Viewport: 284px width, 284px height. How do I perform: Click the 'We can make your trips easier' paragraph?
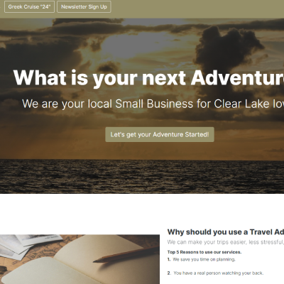click(x=226, y=242)
